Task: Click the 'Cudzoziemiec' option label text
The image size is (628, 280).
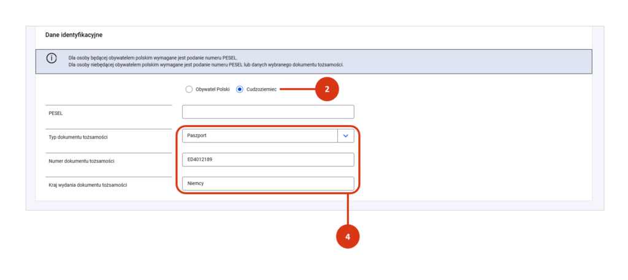Action: (261, 89)
